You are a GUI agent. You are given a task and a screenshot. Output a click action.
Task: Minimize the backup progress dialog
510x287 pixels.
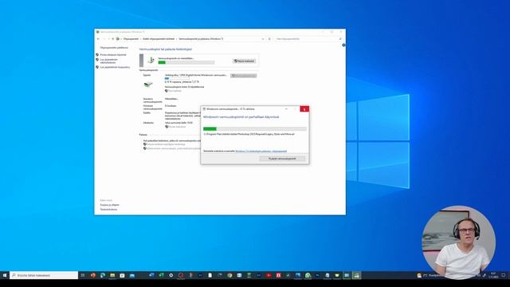[x=286, y=109]
